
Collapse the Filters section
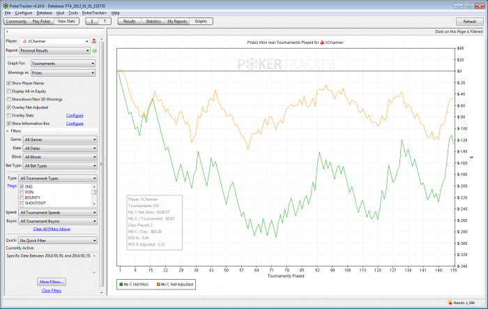coord(7,131)
